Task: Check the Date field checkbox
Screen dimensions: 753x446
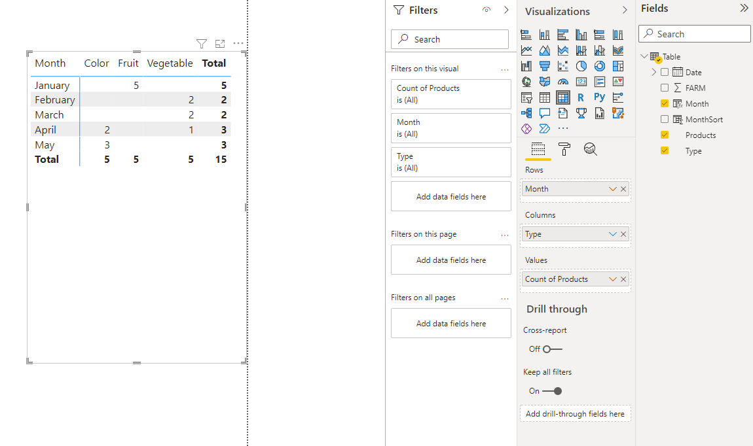Action: click(665, 73)
